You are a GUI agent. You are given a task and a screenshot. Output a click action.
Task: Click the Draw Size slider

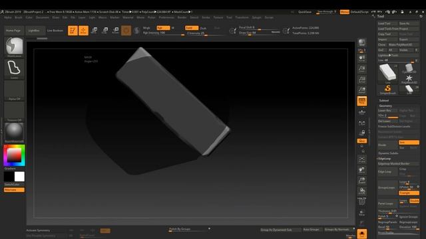click(x=260, y=33)
